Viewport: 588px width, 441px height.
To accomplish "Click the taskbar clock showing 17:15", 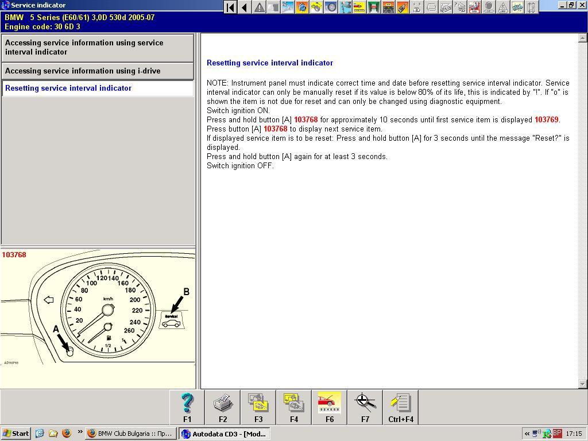I will coord(574,434).
